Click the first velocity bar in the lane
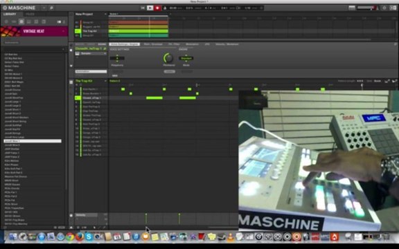The image size is (399, 249). coord(146,219)
